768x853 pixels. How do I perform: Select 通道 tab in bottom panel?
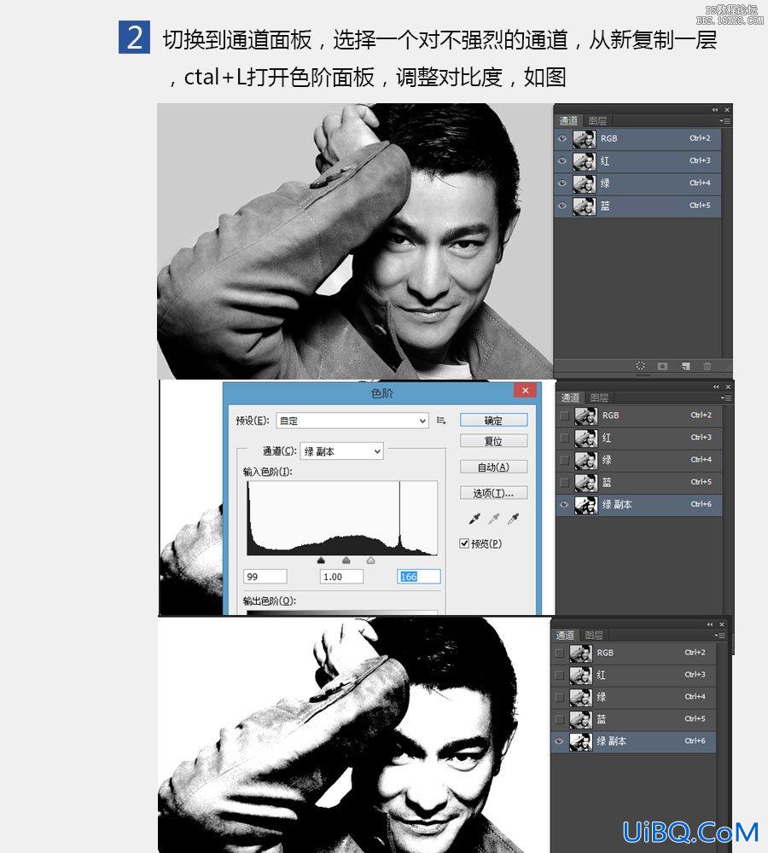(x=565, y=635)
